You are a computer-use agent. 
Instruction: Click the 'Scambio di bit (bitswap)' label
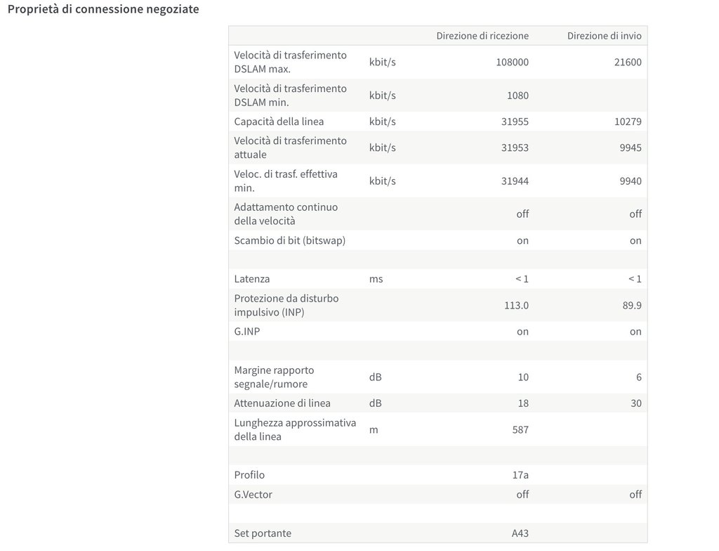[290, 240]
